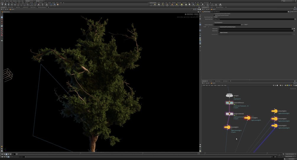This screenshot has width=297, height=160.
Task: Click the distantlight3 light node
Action: click(x=275, y=126)
